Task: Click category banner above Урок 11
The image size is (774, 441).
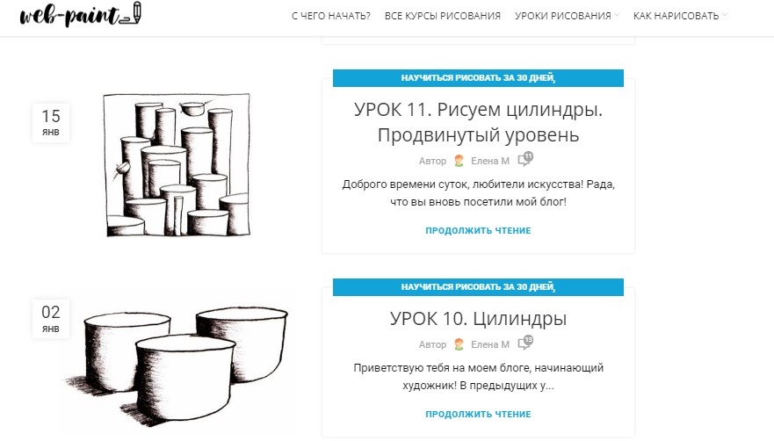Action: coord(478,78)
